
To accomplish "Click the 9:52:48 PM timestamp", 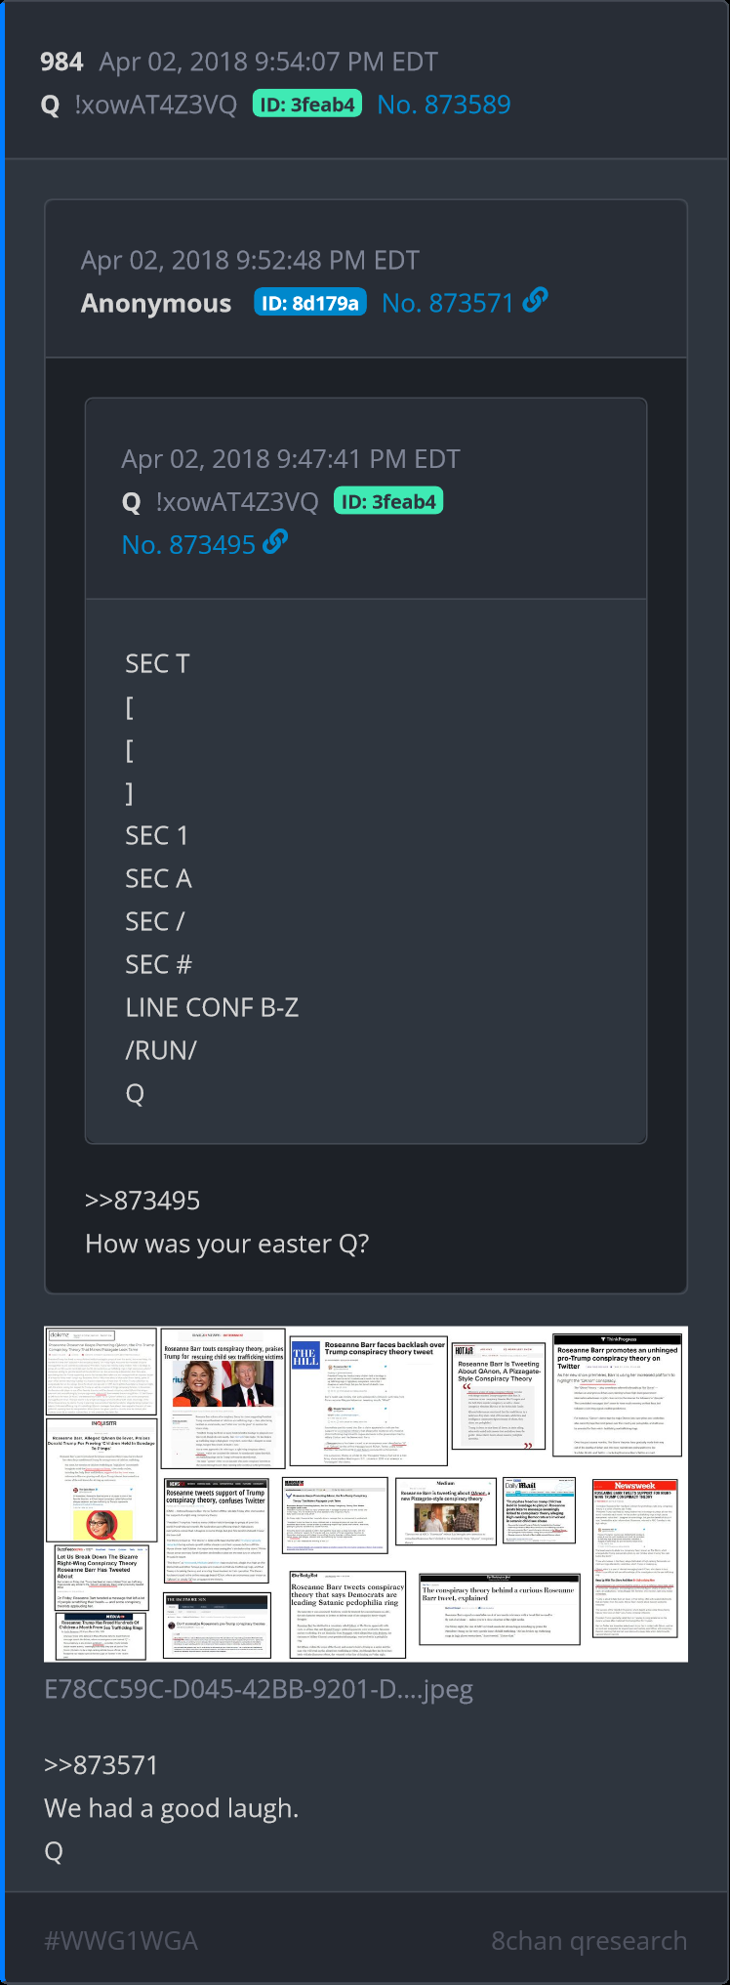I will click(250, 261).
